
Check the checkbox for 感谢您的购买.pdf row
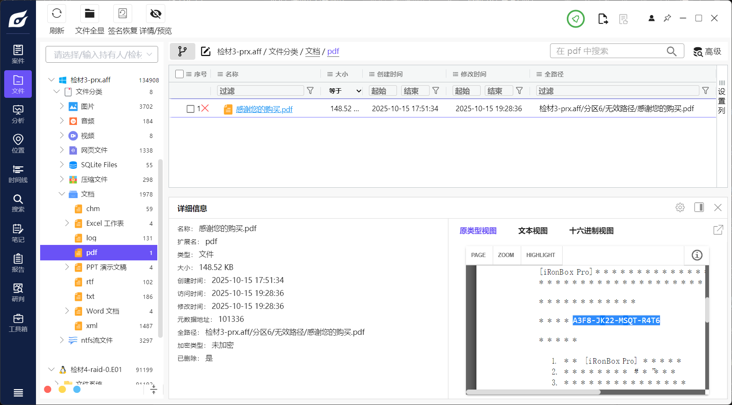(191, 109)
